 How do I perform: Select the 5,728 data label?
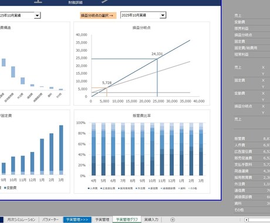point(107,83)
